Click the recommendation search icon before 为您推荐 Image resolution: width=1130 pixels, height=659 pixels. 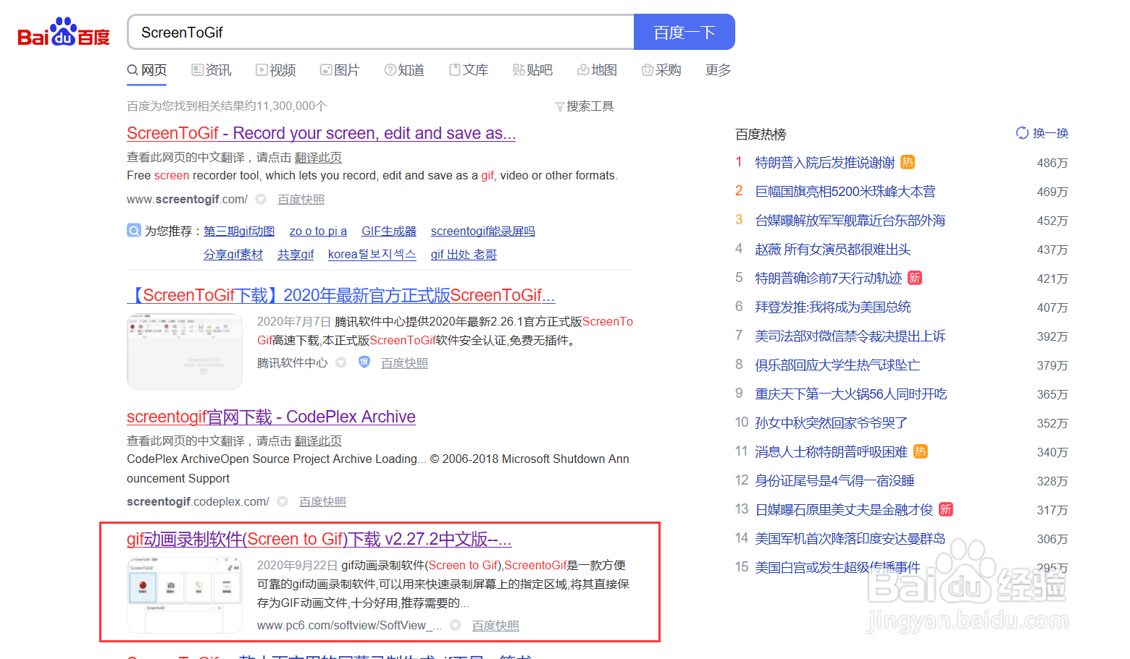134,231
